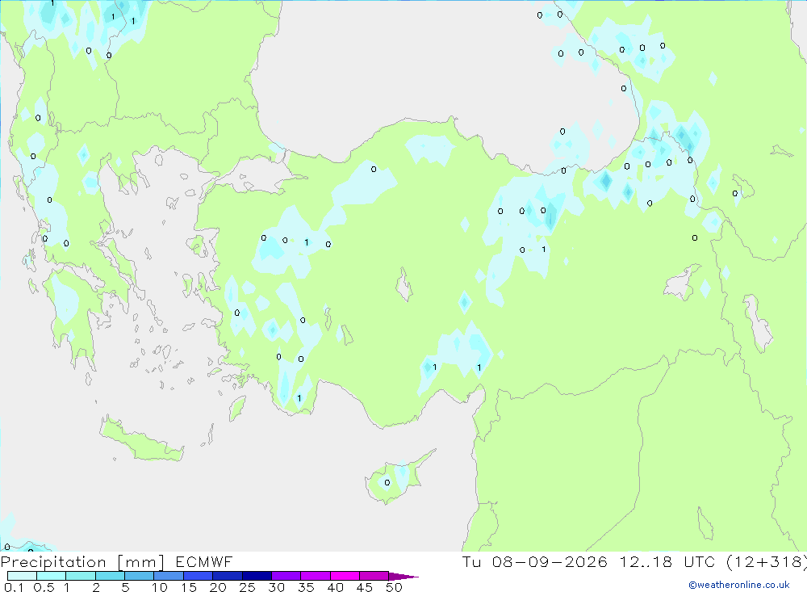Click the bright magenta 40–45 mm legend swatch
807x592 pixels.
tap(345, 576)
